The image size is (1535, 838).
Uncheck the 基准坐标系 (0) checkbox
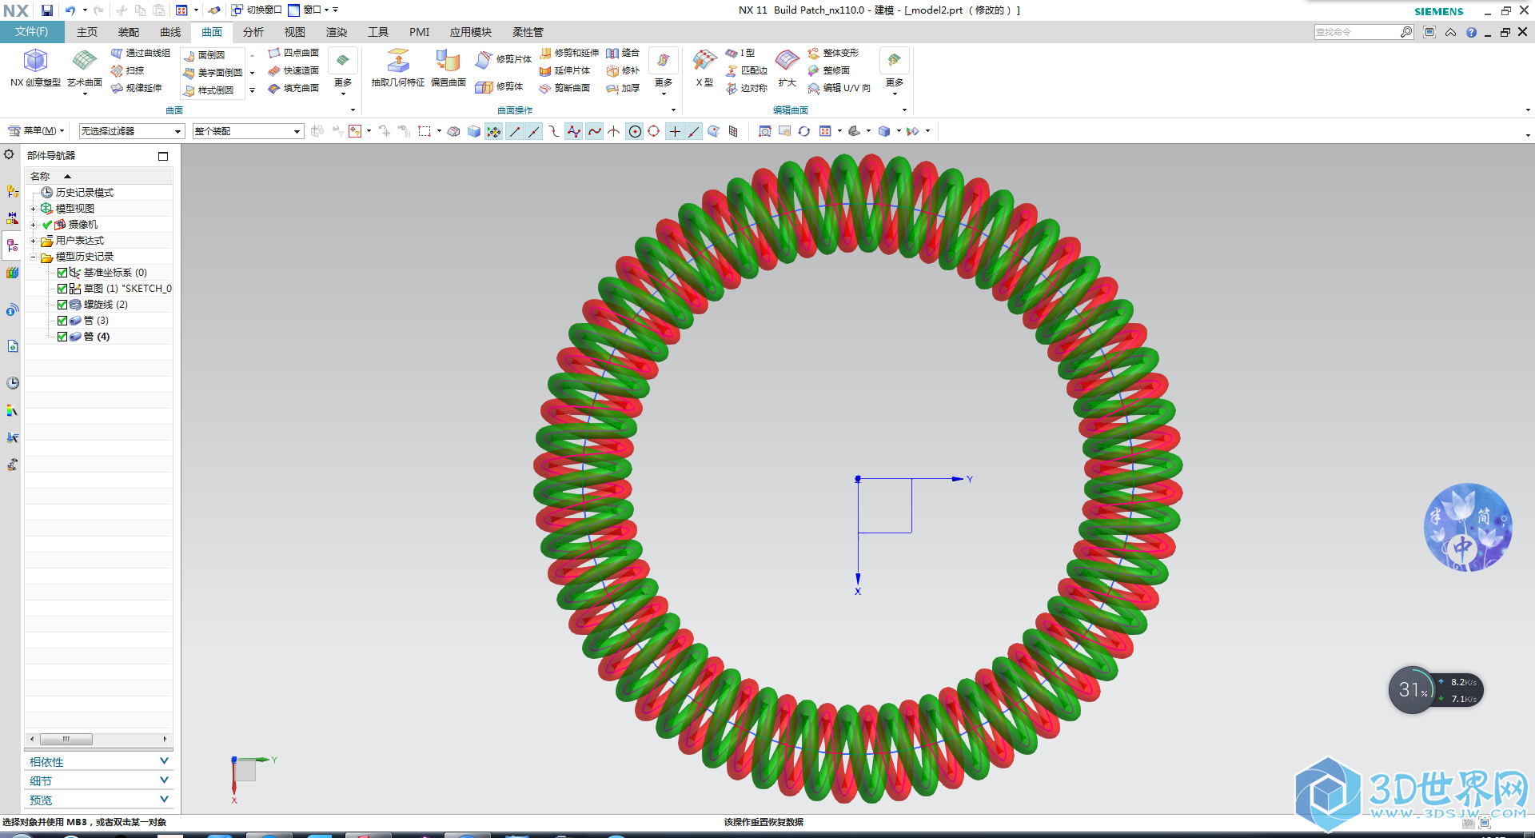point(62,273)
